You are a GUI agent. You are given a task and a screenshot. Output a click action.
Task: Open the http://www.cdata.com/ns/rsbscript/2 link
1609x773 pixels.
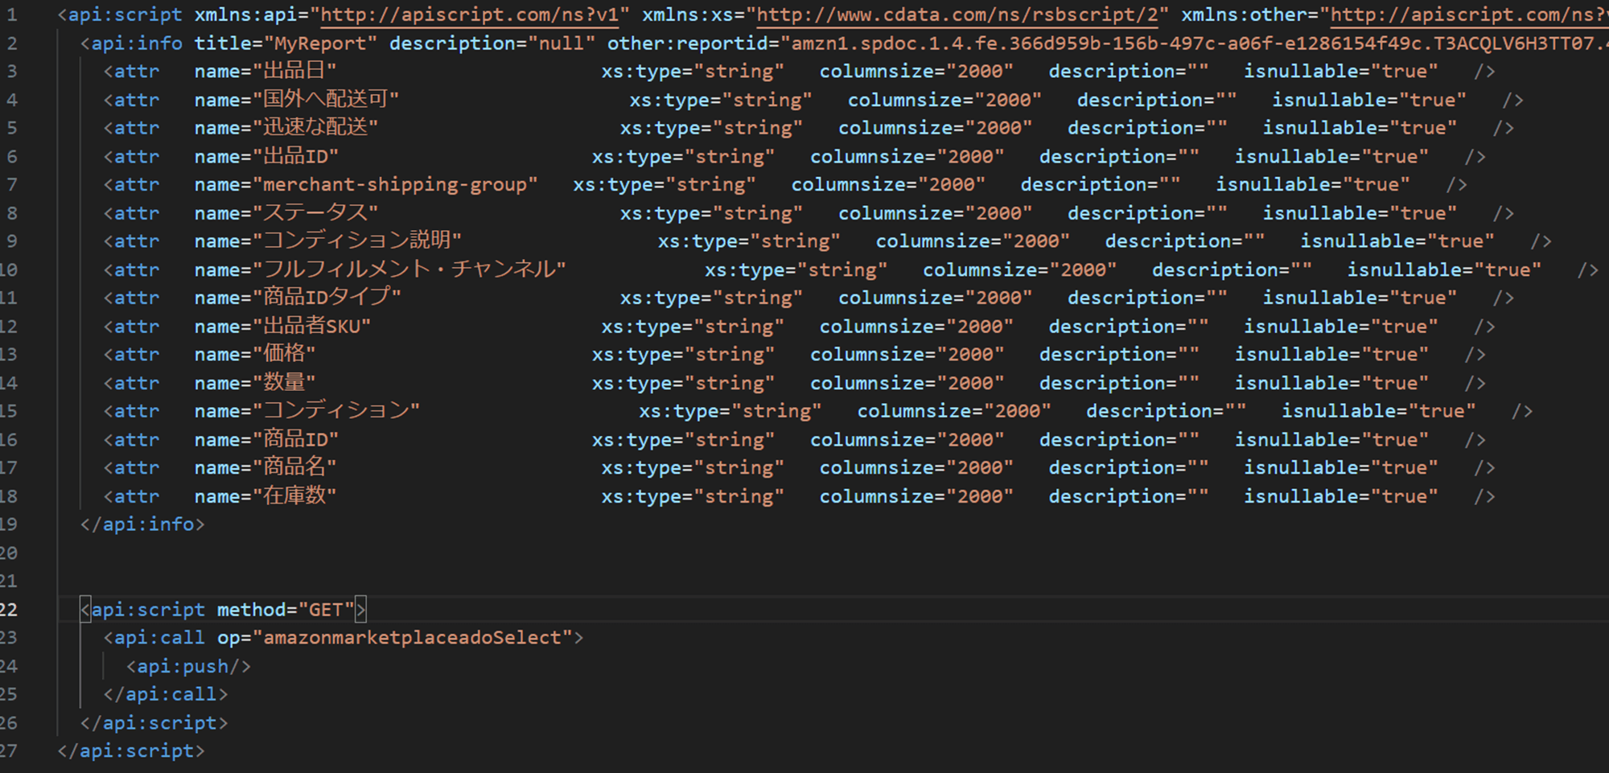pos(957,14)
